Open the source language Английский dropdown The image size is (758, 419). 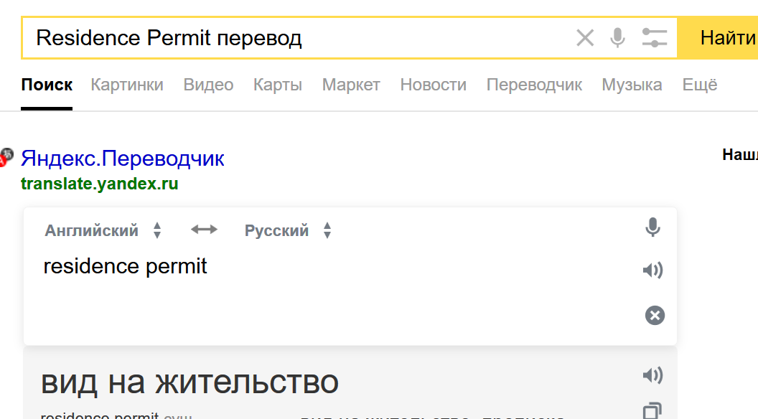(x=103, y=231)
